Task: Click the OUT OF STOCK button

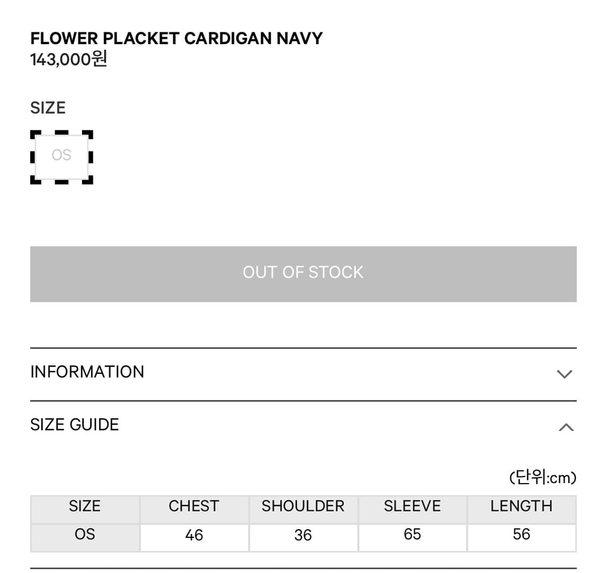Action: coord(303,273)
